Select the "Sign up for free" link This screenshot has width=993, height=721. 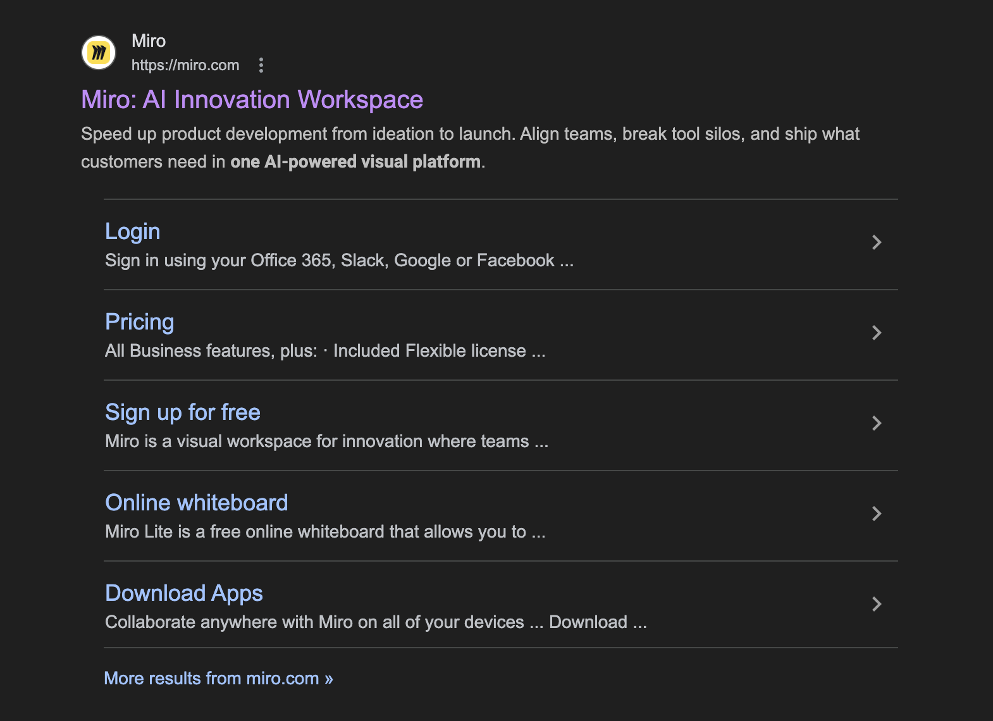[182, 412]
